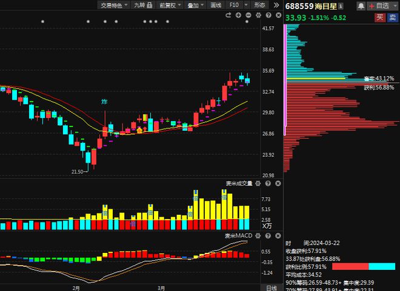Screen dimensions: 400x291
Task: Open settings gear for 麦米MACD
Action: pos(258,236)
